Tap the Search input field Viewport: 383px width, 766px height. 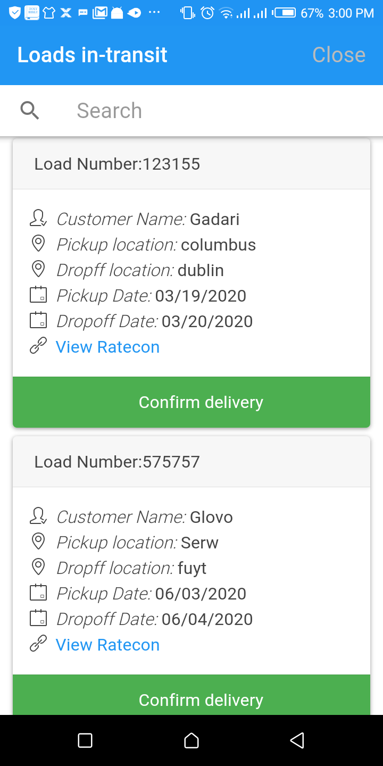pyautogui.click(x=213, y=111)
